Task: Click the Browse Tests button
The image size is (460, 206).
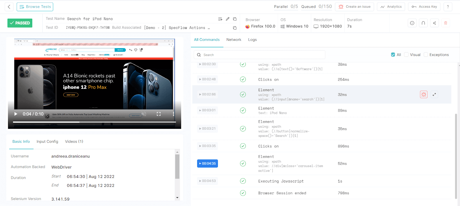Action: (x=35, y=7)
